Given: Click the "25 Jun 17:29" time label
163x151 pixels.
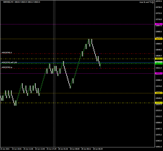Looking at the screenshot, I should [x=51, y=149].
